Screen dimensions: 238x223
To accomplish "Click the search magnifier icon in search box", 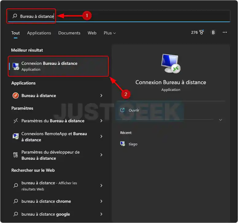I will [x=15, y=16].
